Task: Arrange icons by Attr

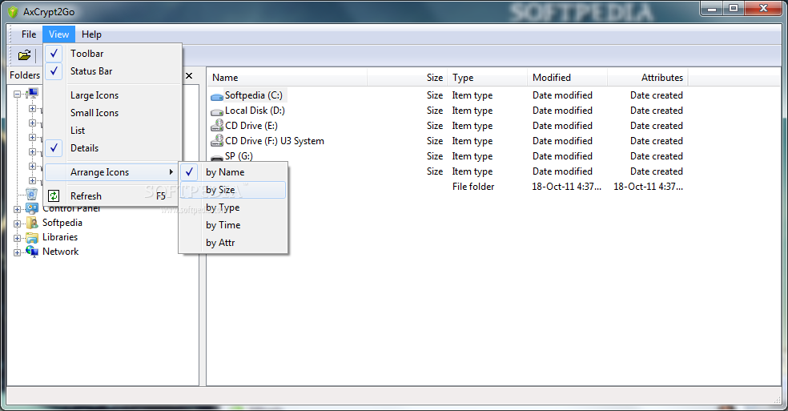Action: (x=233, y=243)
